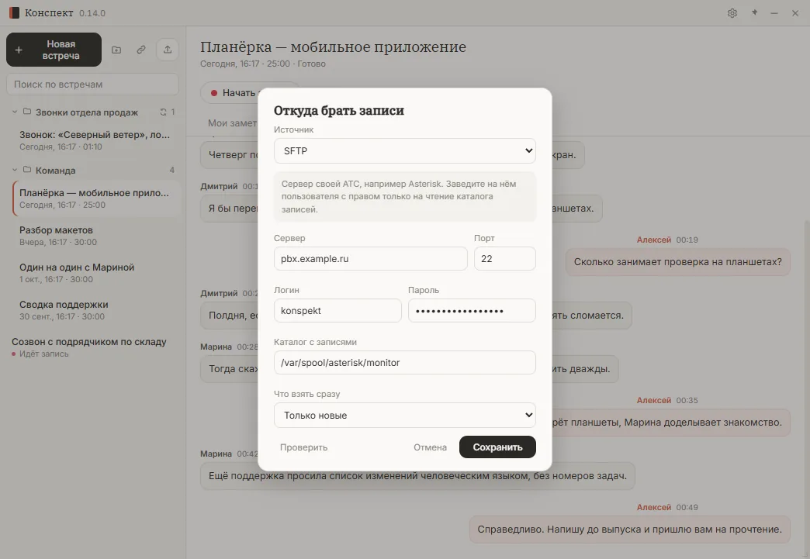The image size is (810, 559).
Task: Create a new folder in sidebar
Action: click(x=116, y=50)
